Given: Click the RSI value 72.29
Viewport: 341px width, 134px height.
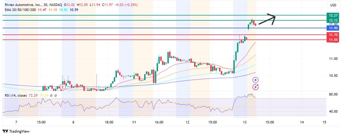Looking at the screenshot, I should [33, 95].
